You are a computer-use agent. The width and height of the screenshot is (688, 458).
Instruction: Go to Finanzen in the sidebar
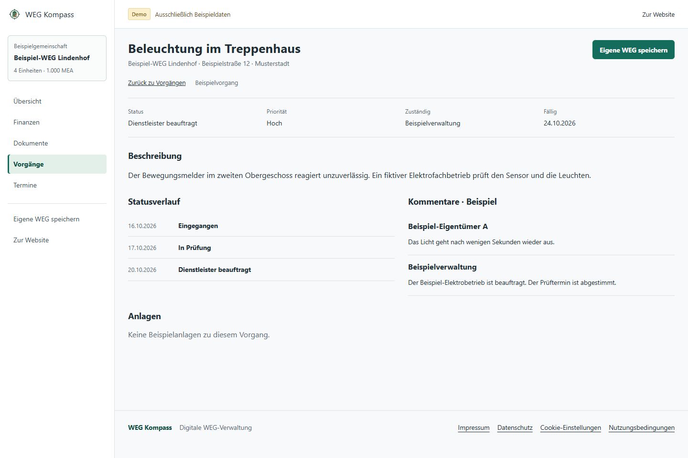[x=57, y=122]
